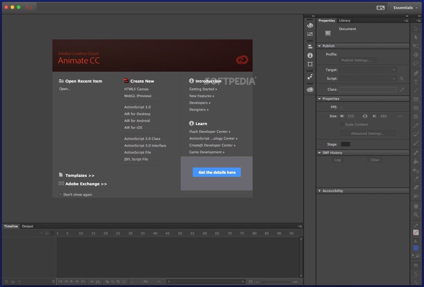424x287 pixels.
Task: Toggle Snap to Objects magnet
Action: click(x=416, y=266)
